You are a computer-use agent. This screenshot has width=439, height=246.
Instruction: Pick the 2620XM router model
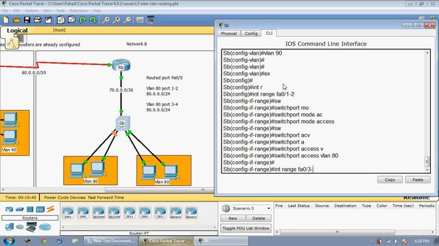tap(99, 213)
